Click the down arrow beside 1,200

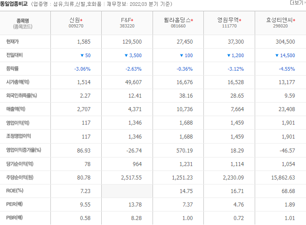click(x=229, y=55)
